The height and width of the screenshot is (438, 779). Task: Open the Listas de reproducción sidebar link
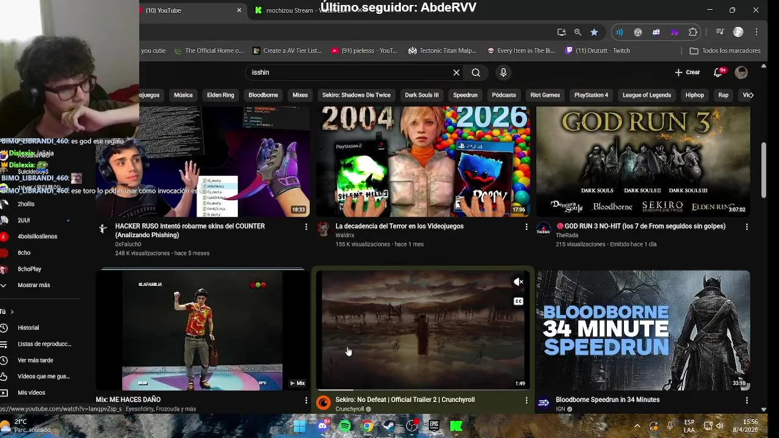[44, 344]
